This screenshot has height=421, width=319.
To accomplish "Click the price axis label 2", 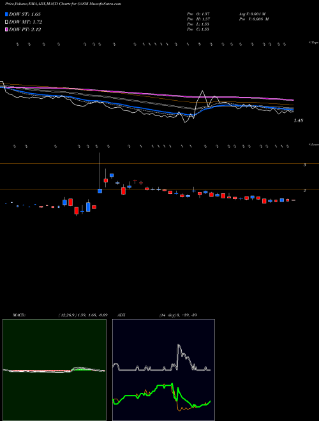I will click(305, 190).
